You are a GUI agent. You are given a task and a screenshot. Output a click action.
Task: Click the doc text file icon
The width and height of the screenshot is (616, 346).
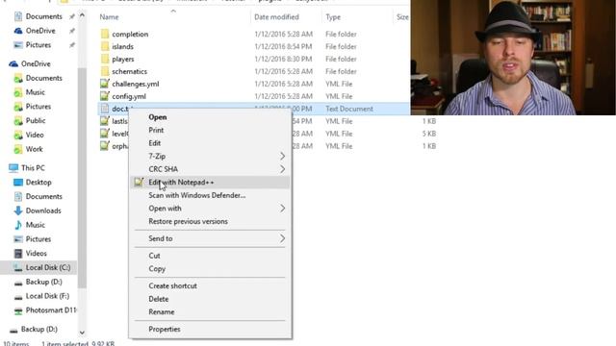click(x=105, y=109)
